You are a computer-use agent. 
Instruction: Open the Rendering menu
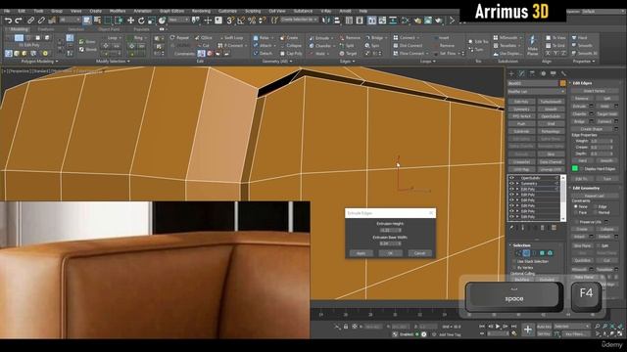pyautogui.click(x=201, y=11)
